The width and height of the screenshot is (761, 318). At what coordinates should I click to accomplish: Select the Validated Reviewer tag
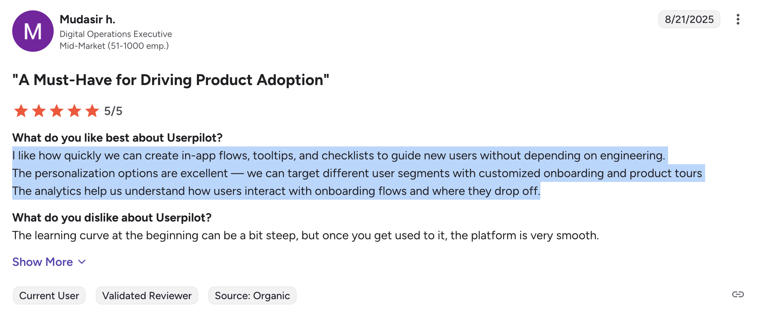pos(147,295)
